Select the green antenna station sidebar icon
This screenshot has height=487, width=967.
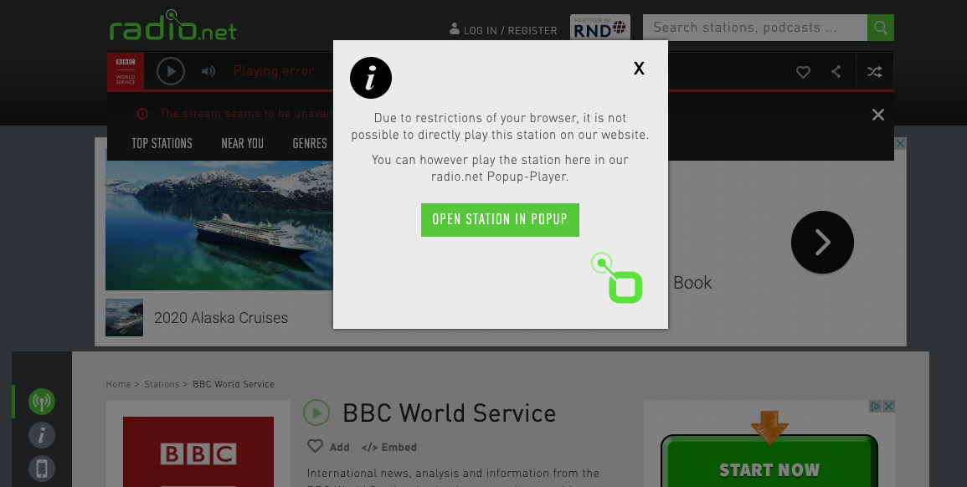(x=42, y=402)
